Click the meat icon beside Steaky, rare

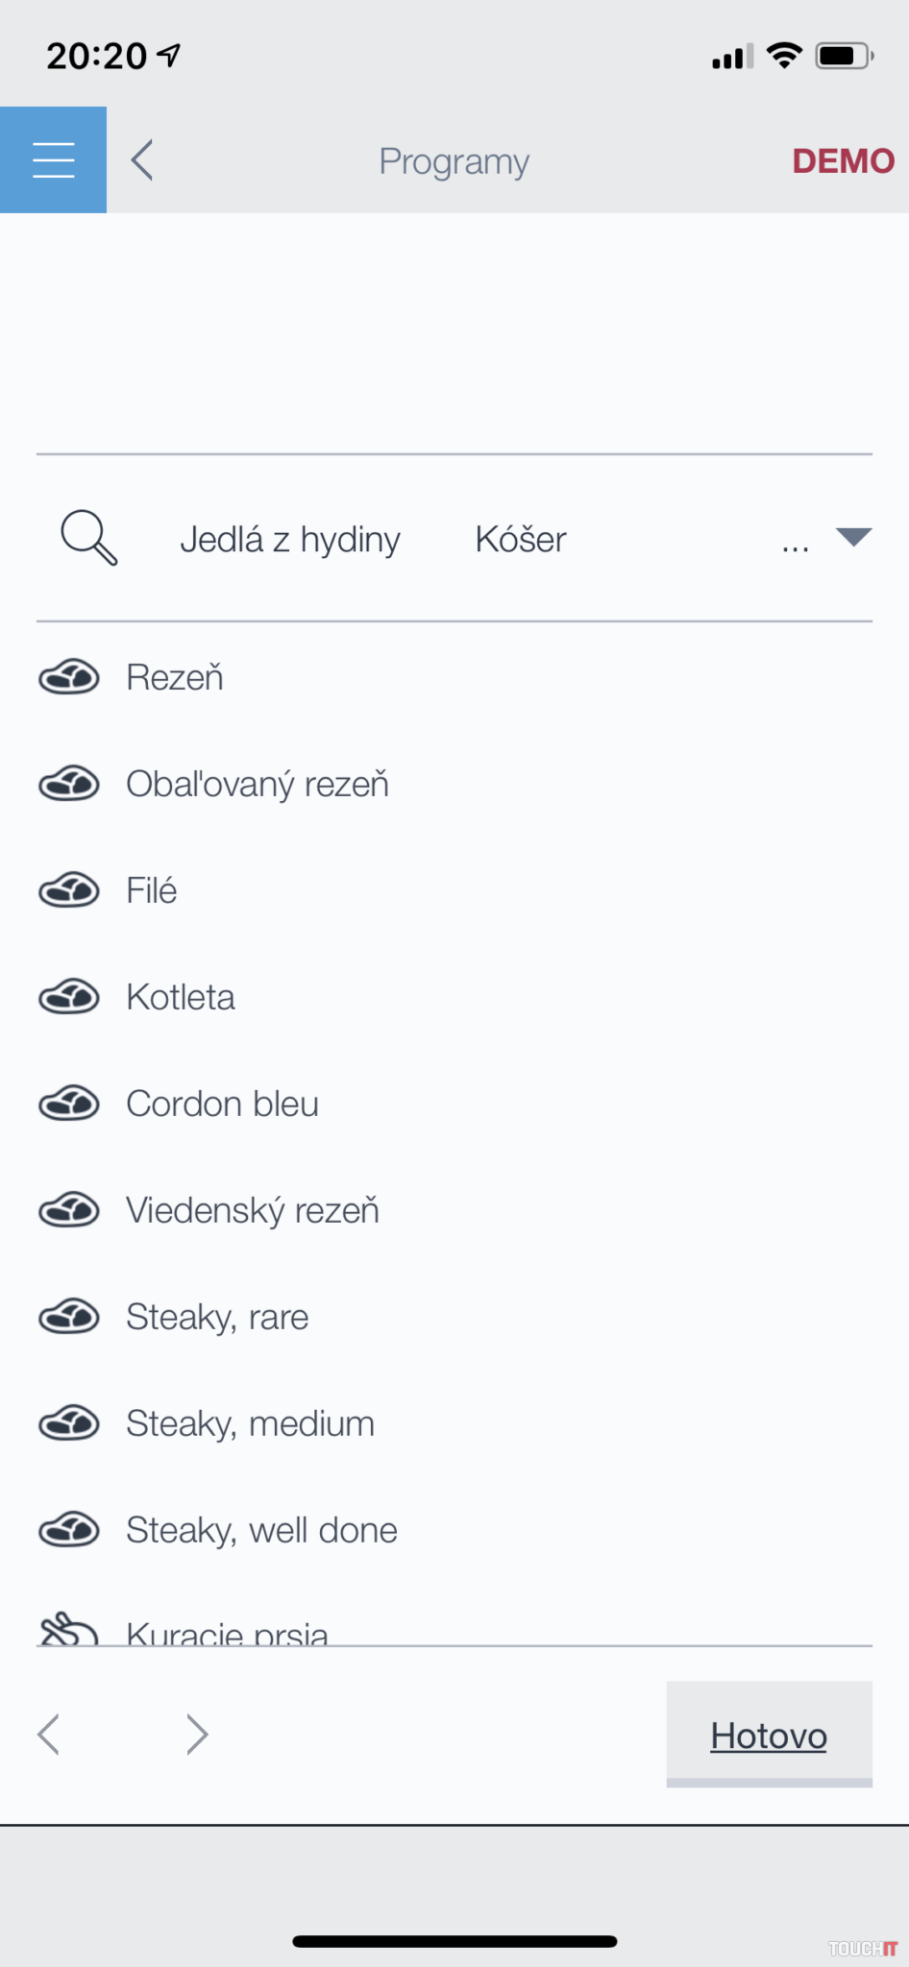69,1318
